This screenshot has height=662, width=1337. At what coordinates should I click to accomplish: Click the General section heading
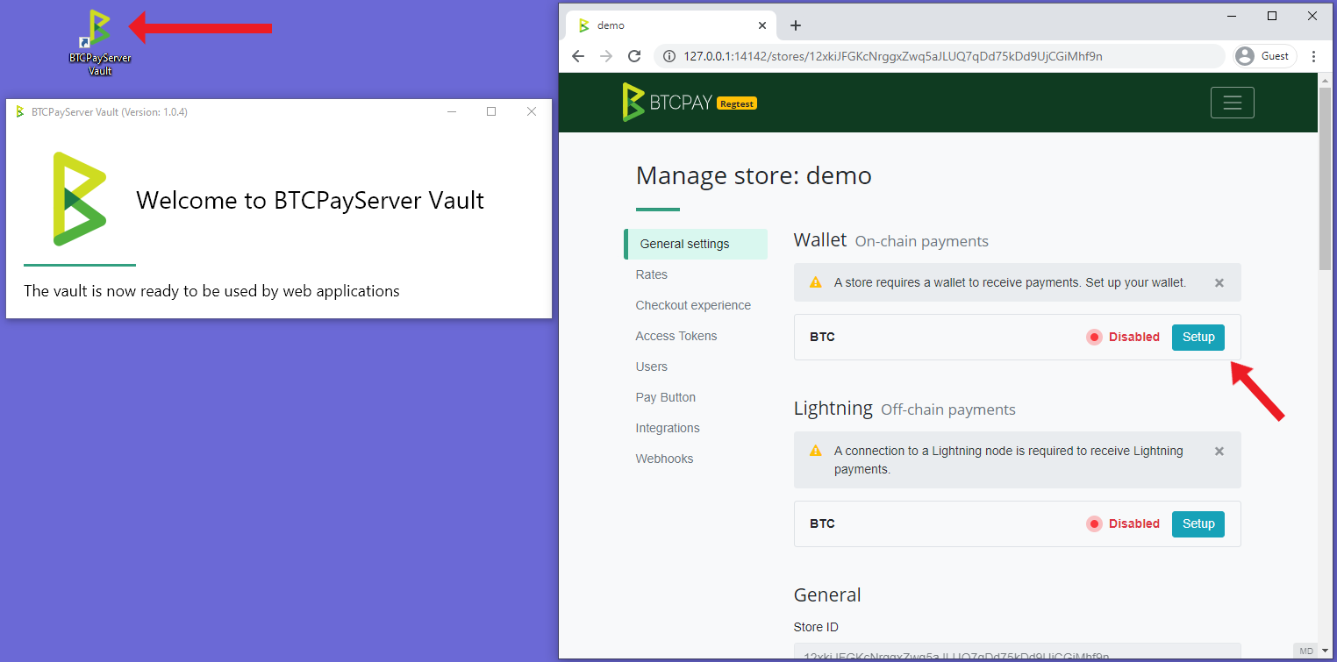827,594
